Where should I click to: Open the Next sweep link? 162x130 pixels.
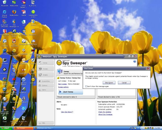(63, 84)
